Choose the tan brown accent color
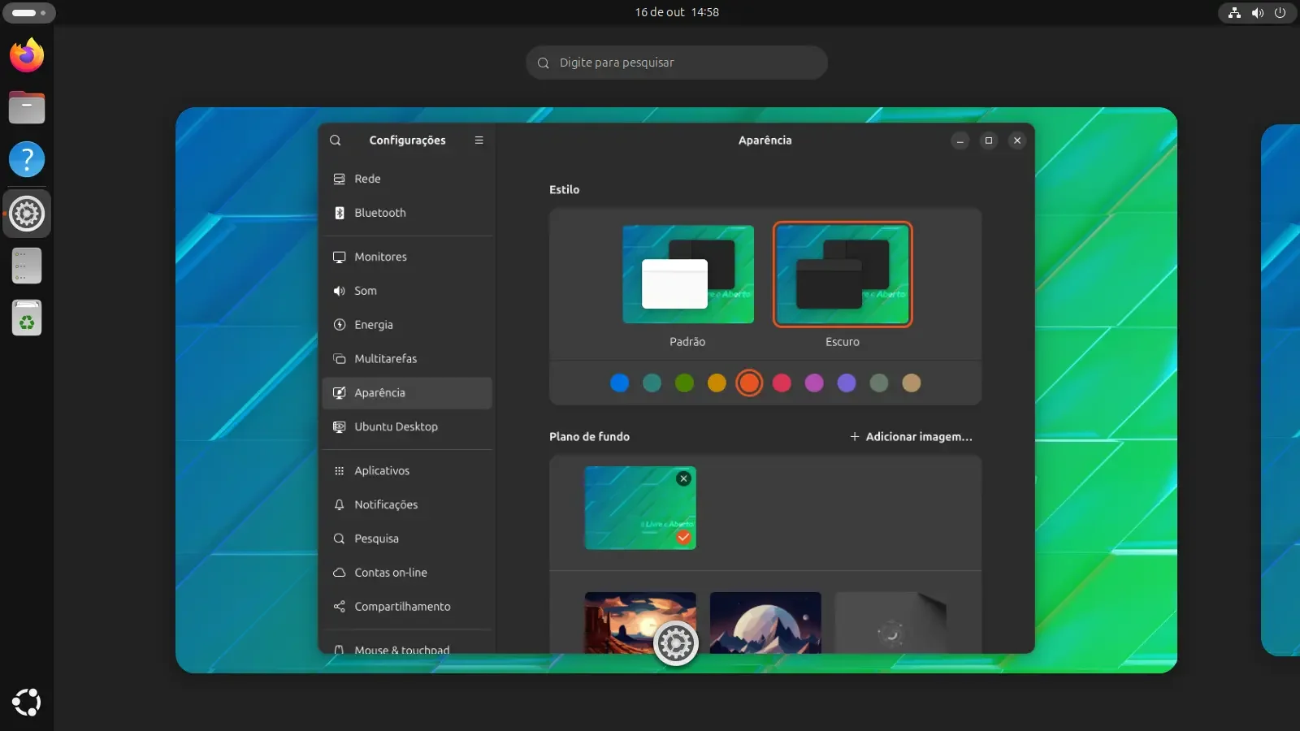The image size is (1300, 731). [x=912, y=383]
